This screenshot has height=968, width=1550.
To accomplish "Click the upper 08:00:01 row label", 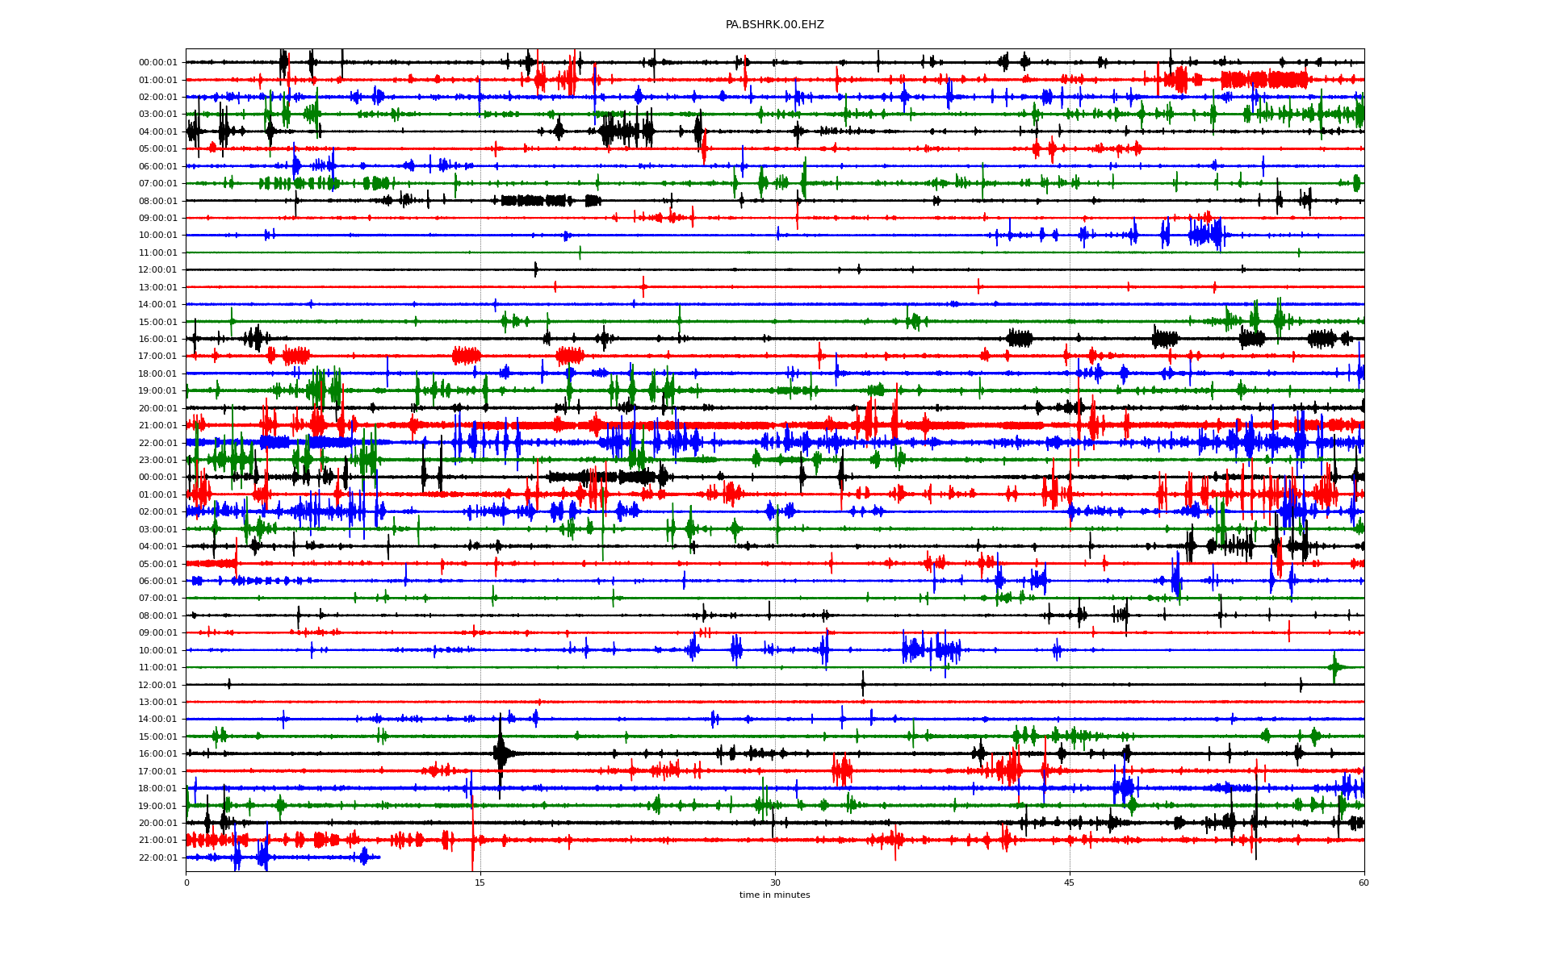I will coord(157,202).
